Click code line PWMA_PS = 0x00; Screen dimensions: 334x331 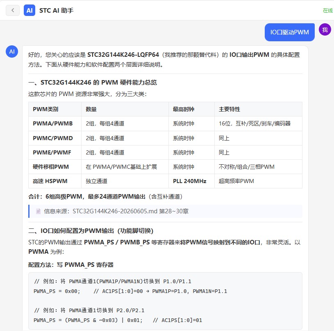coord(130,291)
